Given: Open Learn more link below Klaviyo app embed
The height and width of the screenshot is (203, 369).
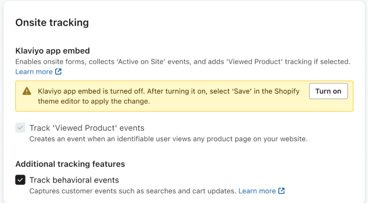Looking at the screenshot, I should click(34, 72).
